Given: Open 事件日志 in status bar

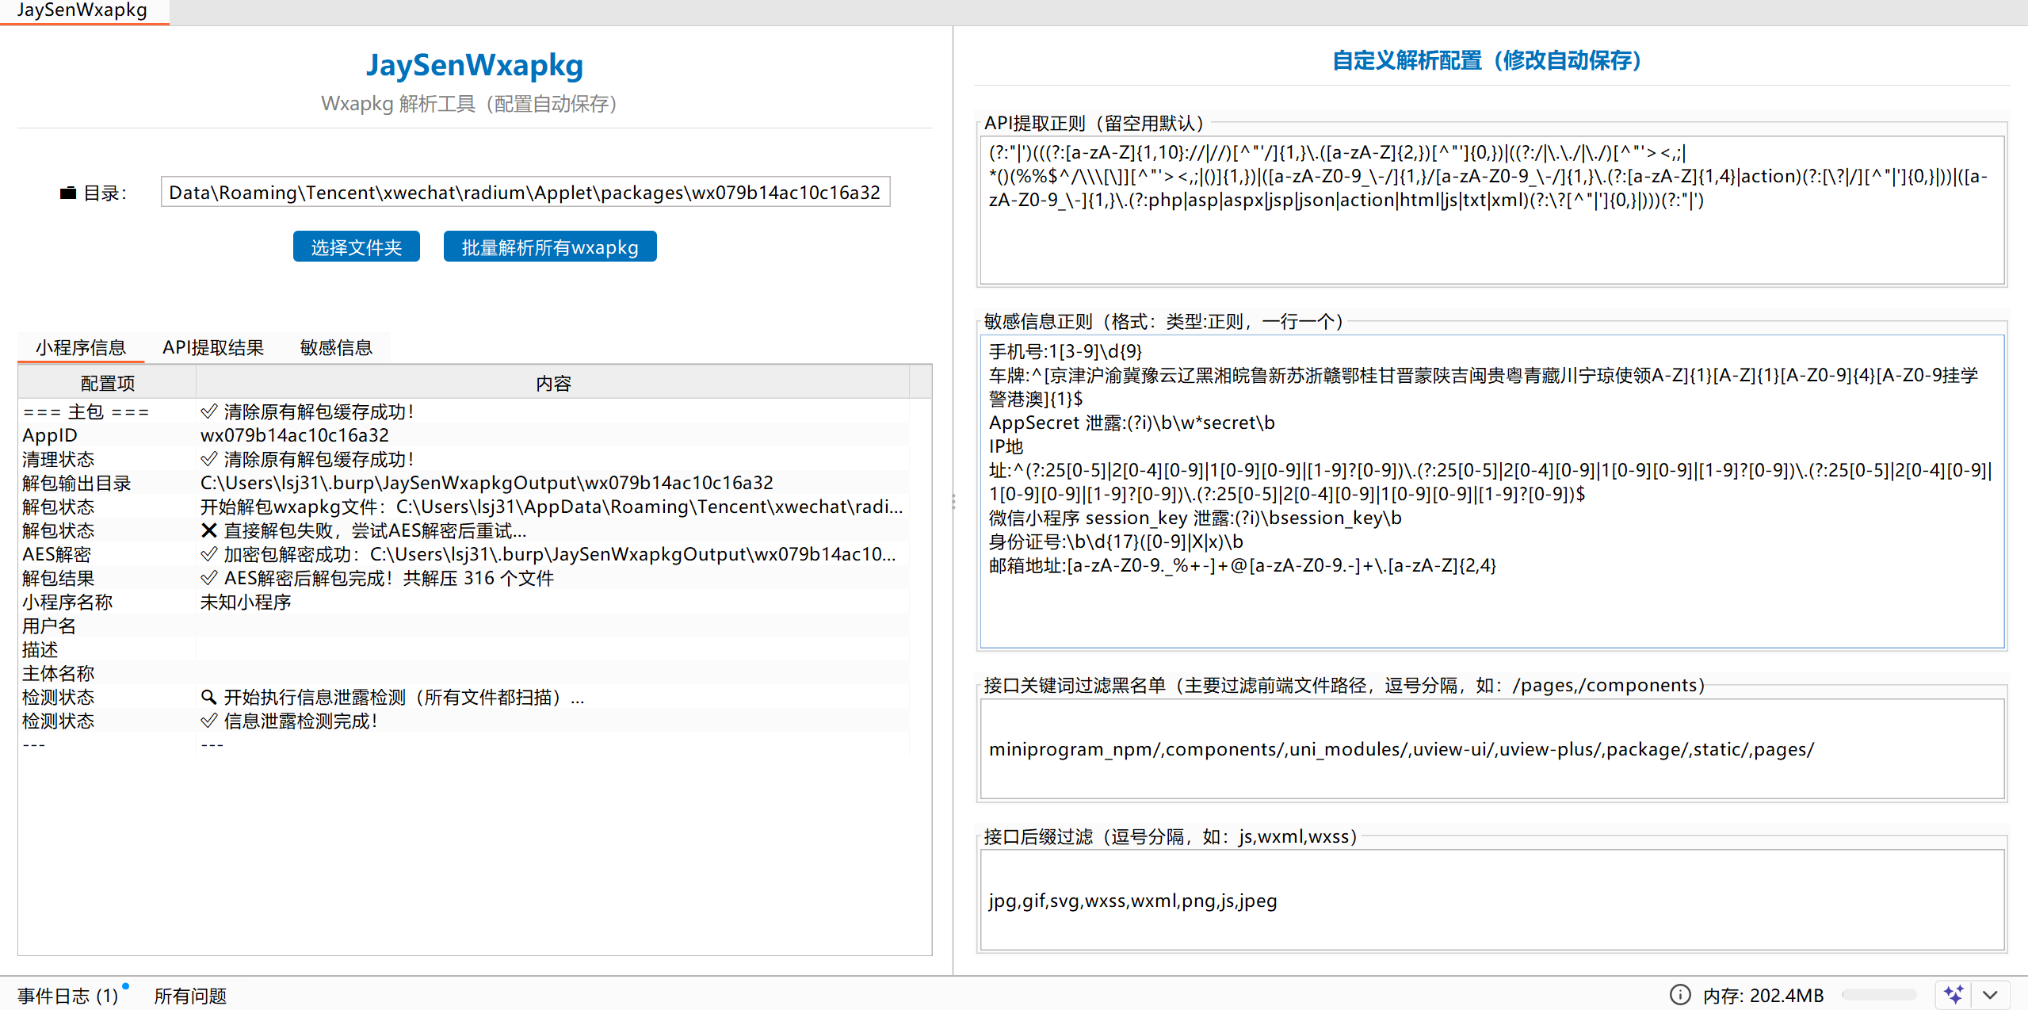Looking at the screenshot, I should coord(68,995).
